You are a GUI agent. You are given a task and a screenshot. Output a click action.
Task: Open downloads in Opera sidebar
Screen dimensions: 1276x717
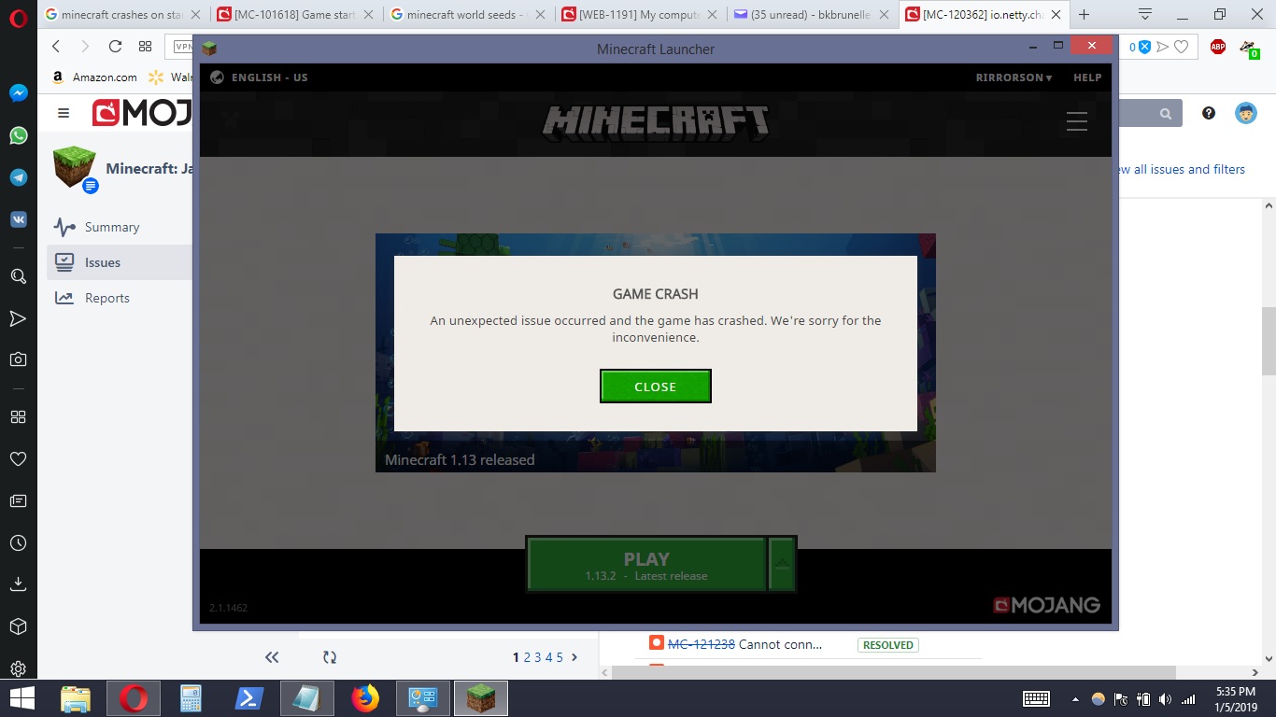coord(18,584)
